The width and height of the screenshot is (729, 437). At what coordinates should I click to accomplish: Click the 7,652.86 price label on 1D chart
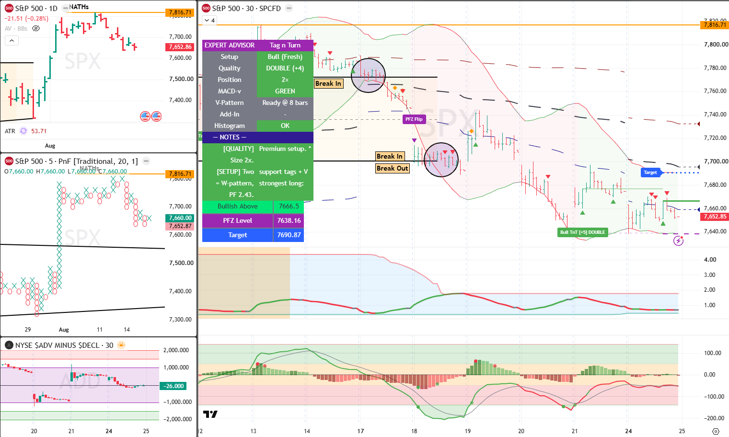pos(180,47)
